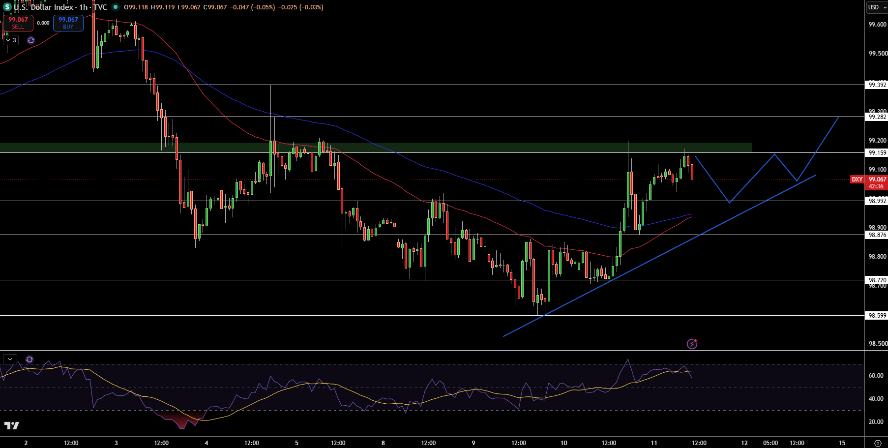
Task: Open the USD currency dropdown
Action: point(877,7)
